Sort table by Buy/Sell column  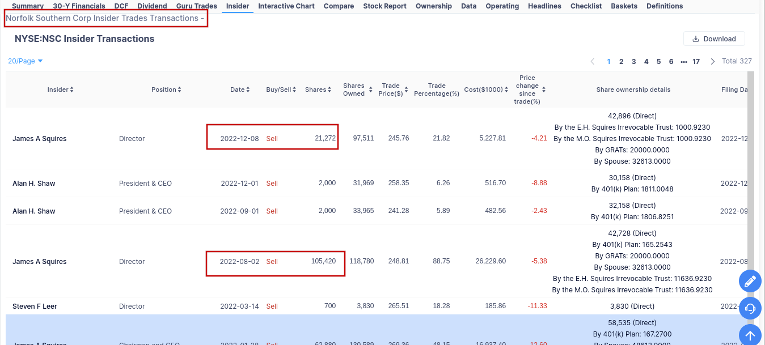point(281,90)
